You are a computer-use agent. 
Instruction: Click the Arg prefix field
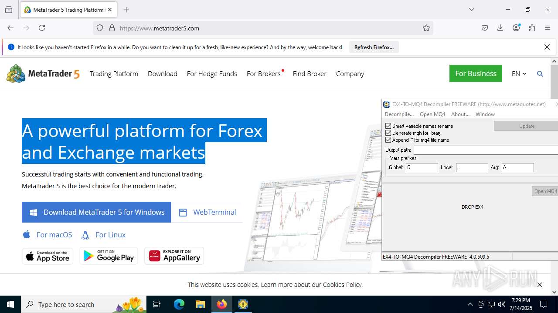coord(518,167)
